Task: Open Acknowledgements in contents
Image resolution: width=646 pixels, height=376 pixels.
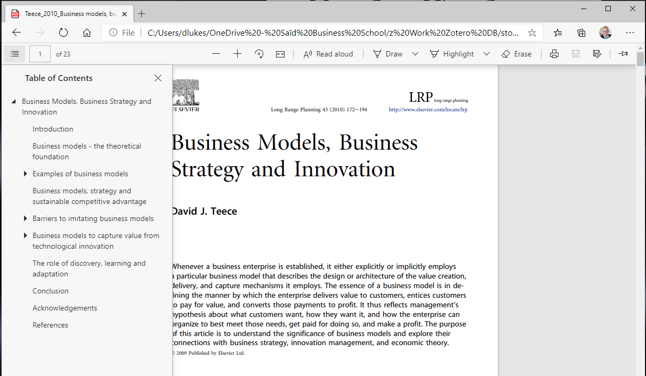Action: coord(65,308)
